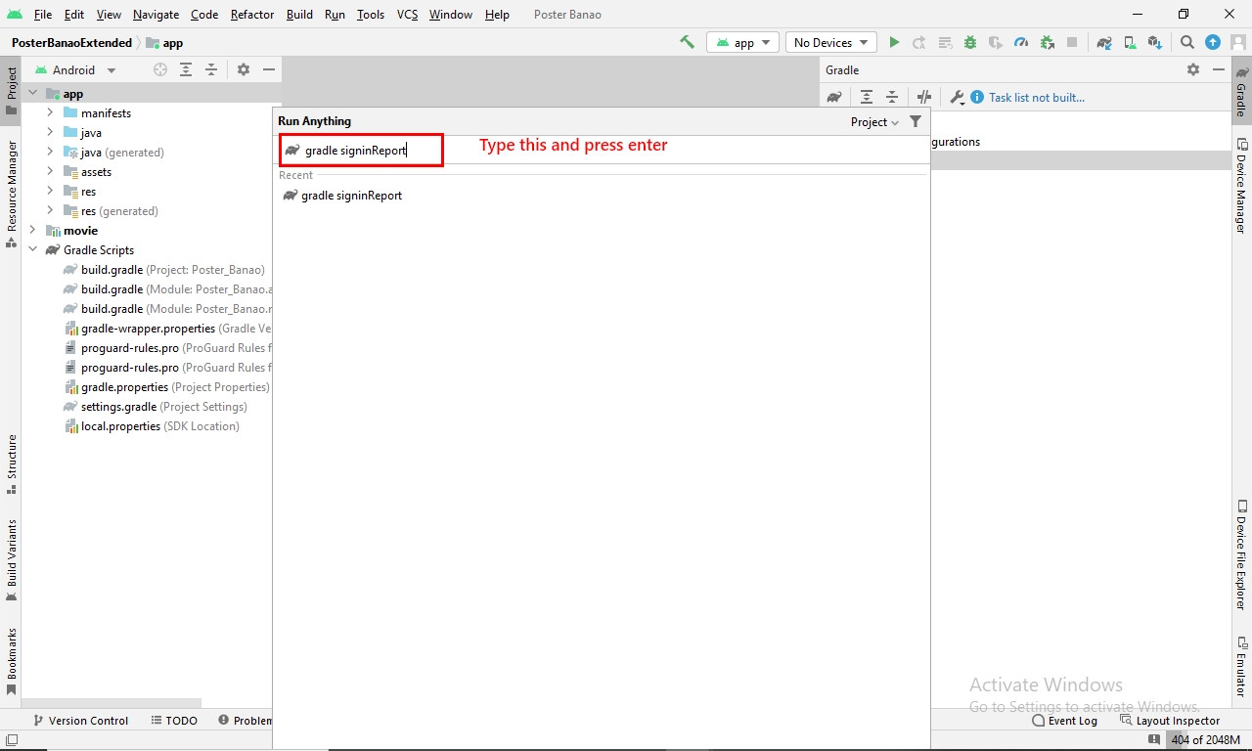Click the filter icon in Run Anything

[x=916, y=121]
